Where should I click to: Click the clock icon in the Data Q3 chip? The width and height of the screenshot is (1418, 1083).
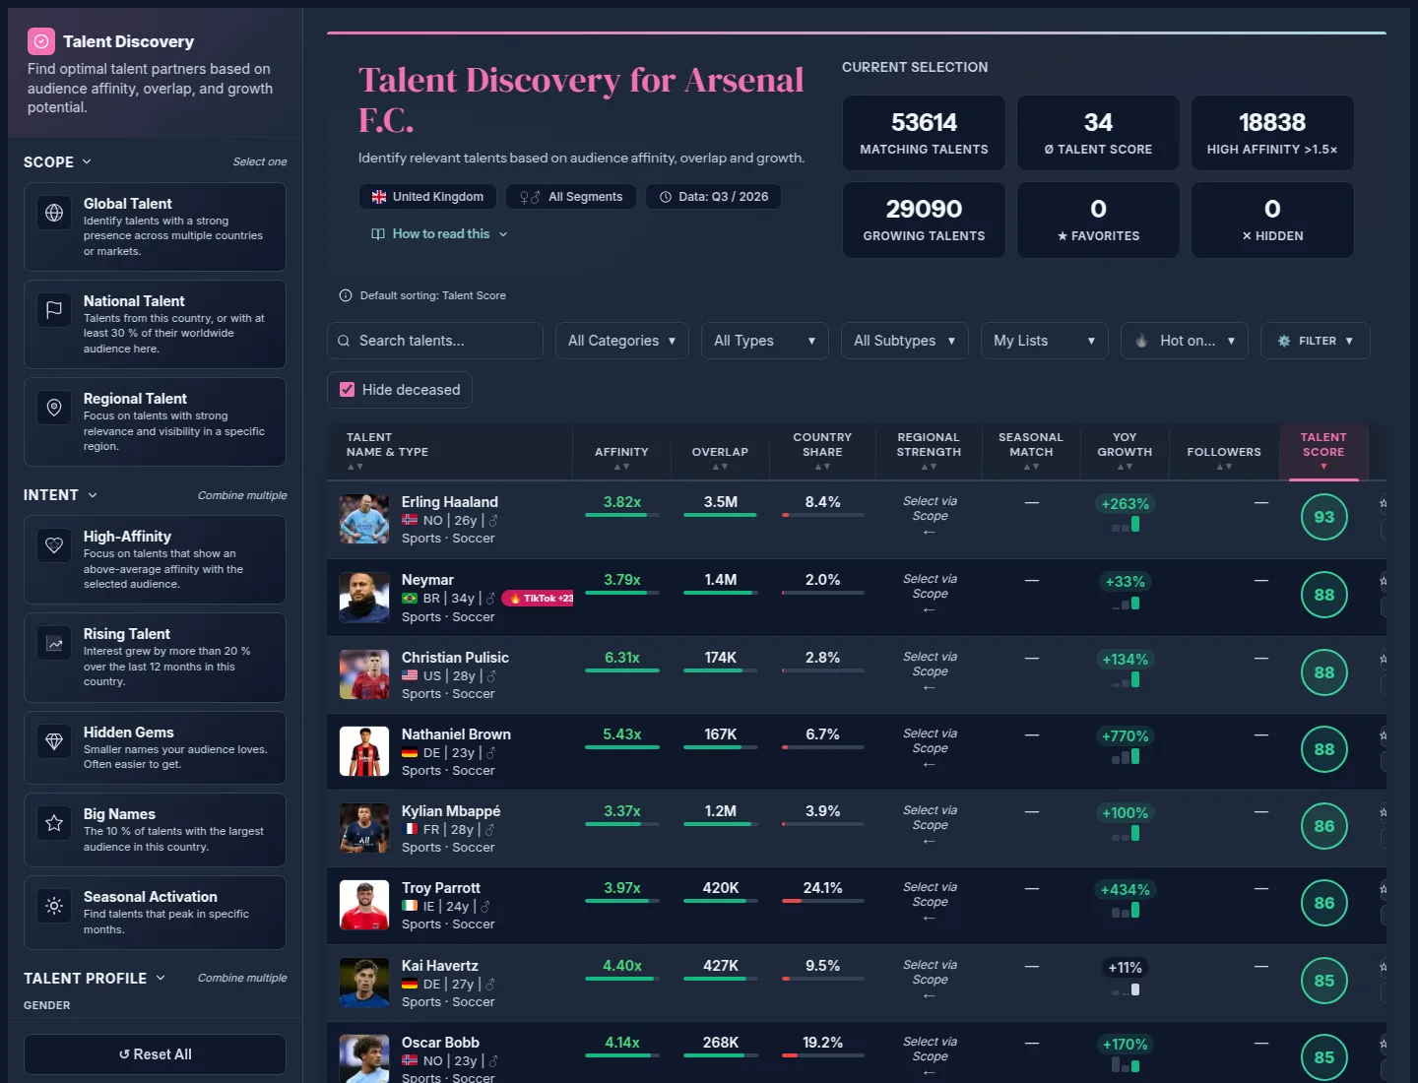click(666, 197)
